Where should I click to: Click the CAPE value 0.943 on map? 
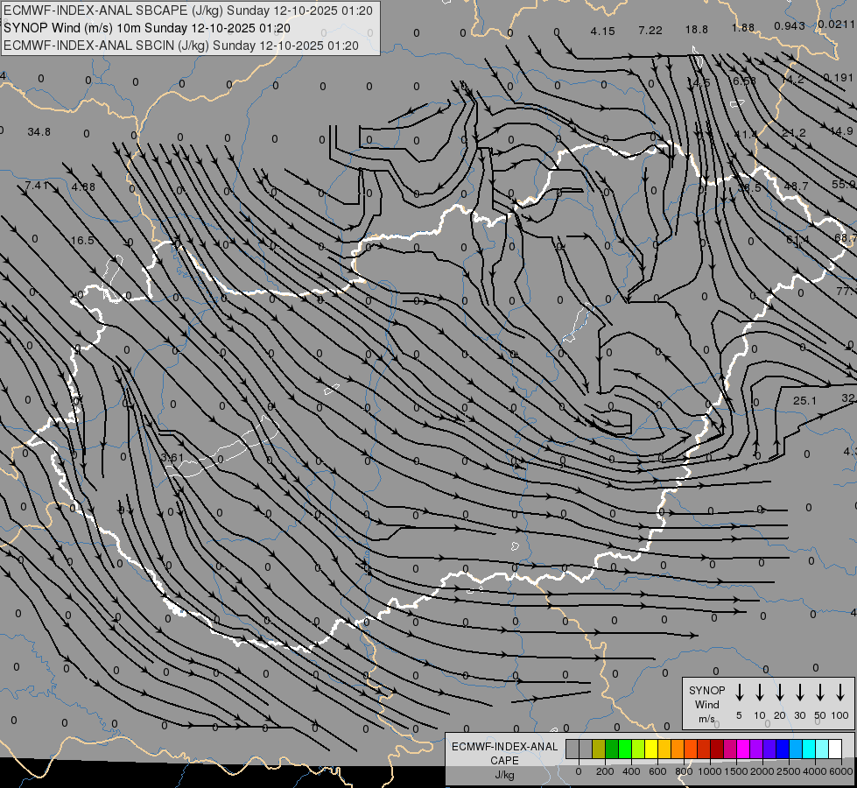pyautogui.click(x=790, y=25)
